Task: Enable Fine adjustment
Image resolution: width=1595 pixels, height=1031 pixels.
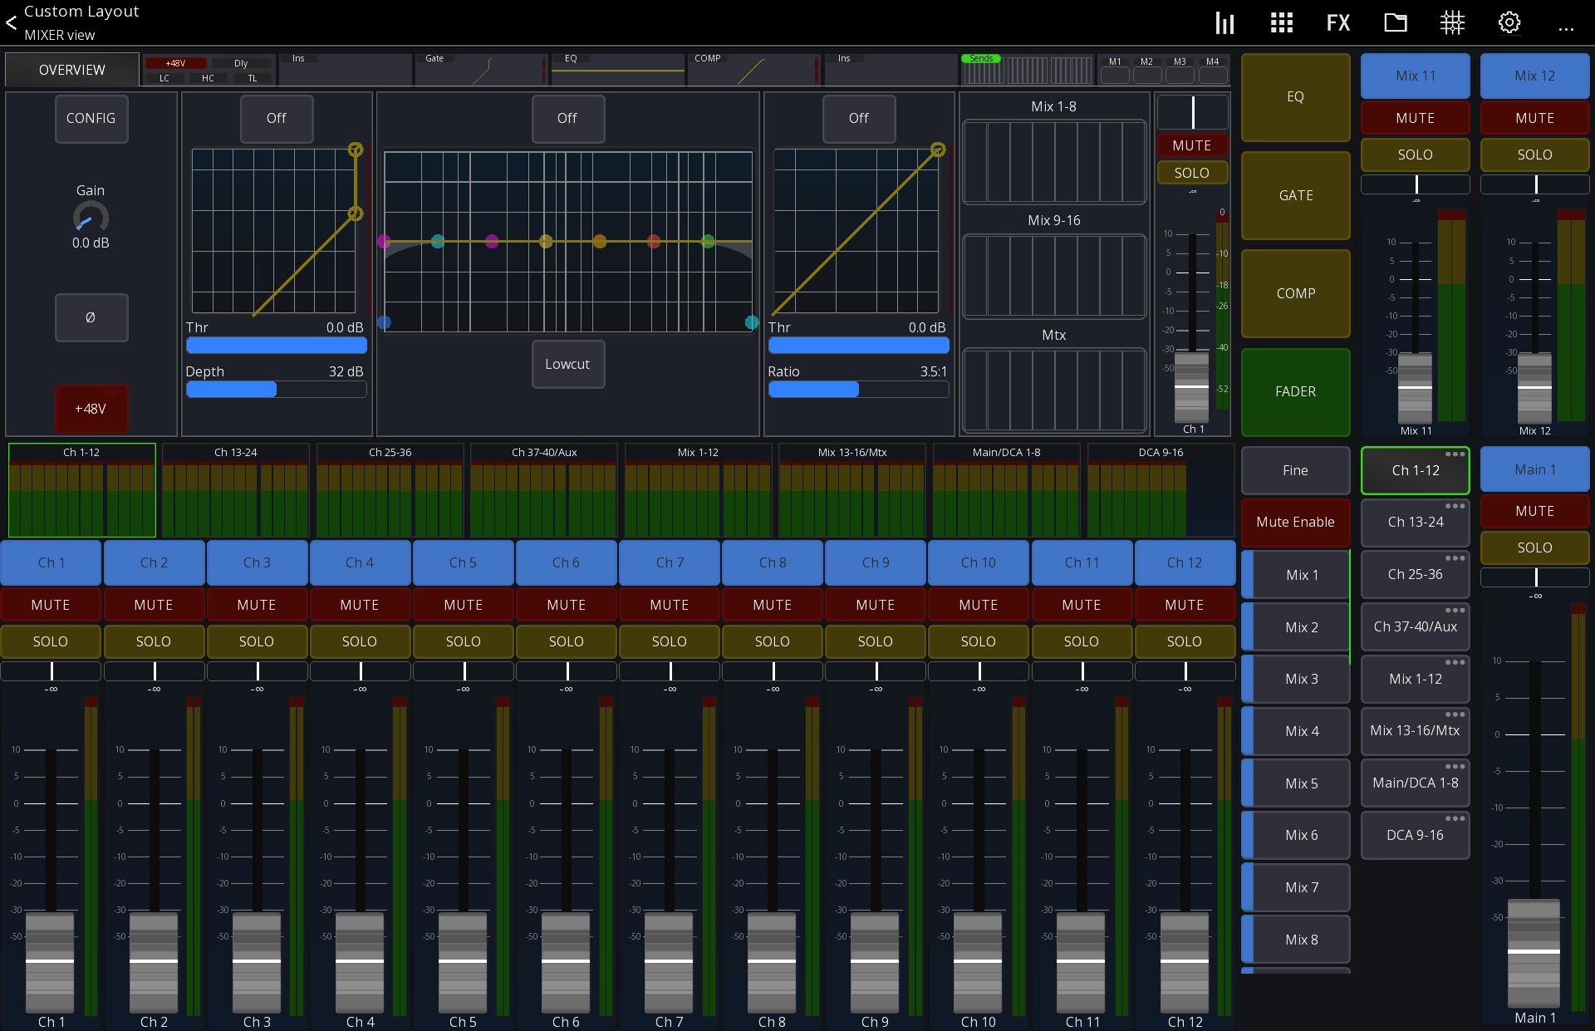Action: (1296, 470)
